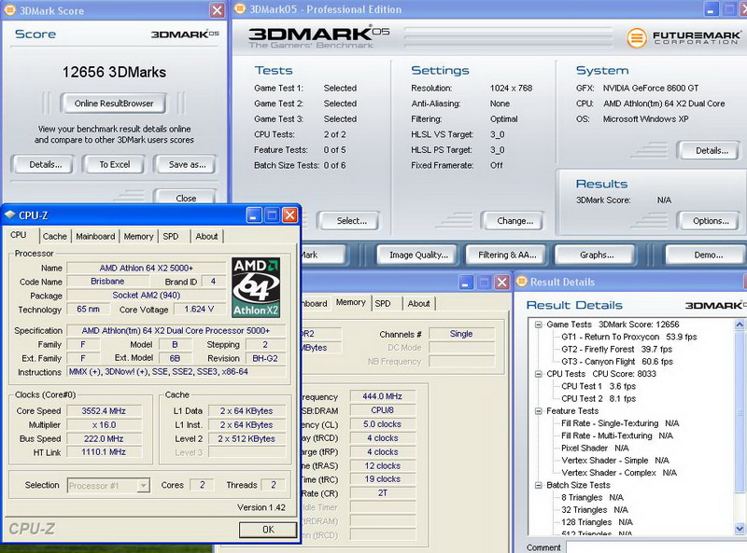
Task: Click the Name field AMD Athlon 64 X2 5000+
Action: (x=147, y=268)
